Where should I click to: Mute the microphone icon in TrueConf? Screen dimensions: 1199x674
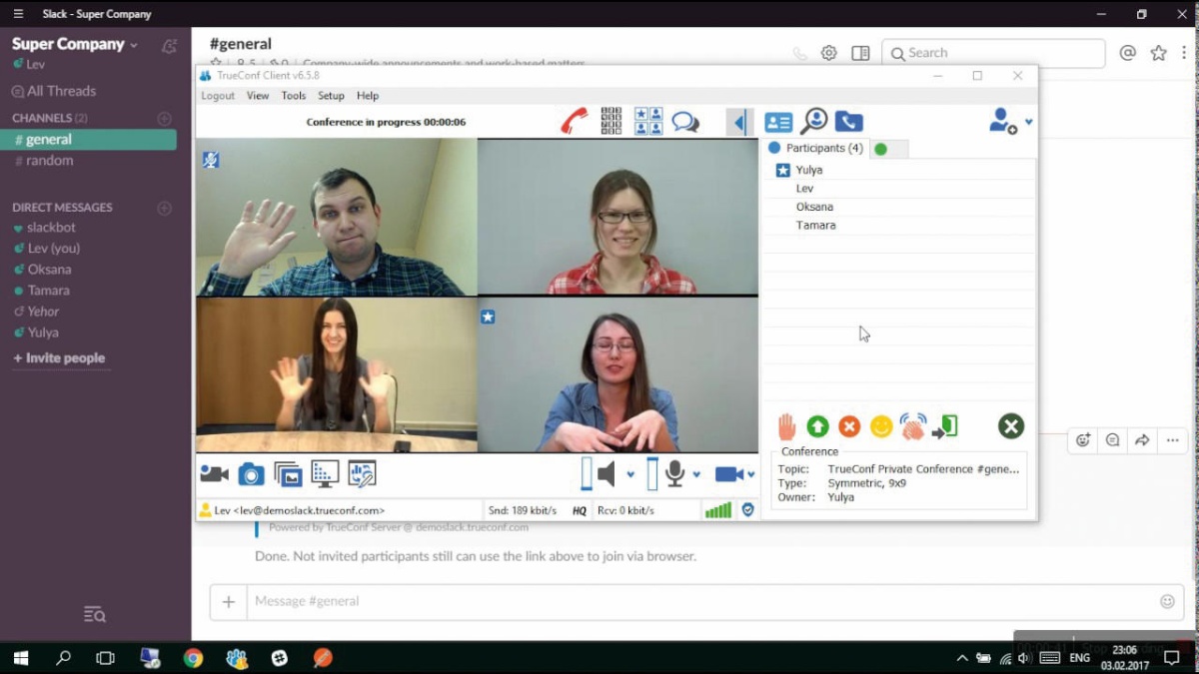[x=675, y=474]
